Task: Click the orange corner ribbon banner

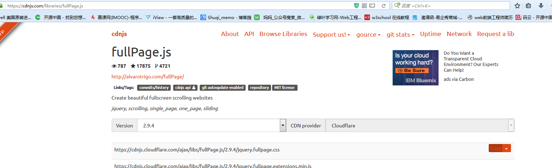Action: (x=6, y=31)
